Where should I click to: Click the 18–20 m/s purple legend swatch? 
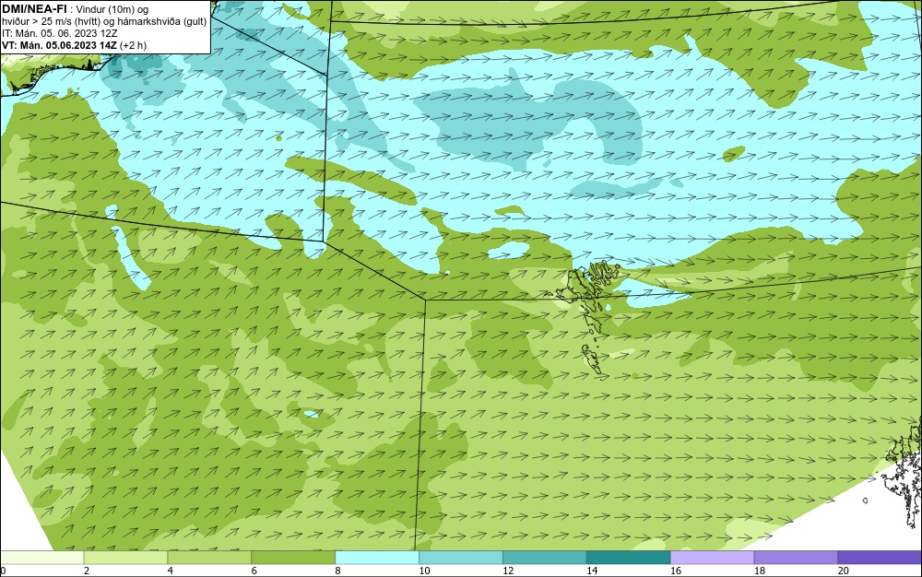click(797, 558)
